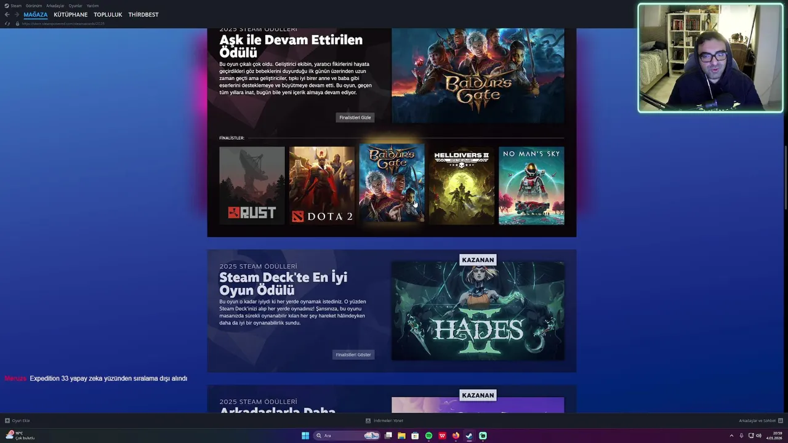788x443 pixels.
Task: Reload the Steam store page
Action: click(x=7, y=23)
